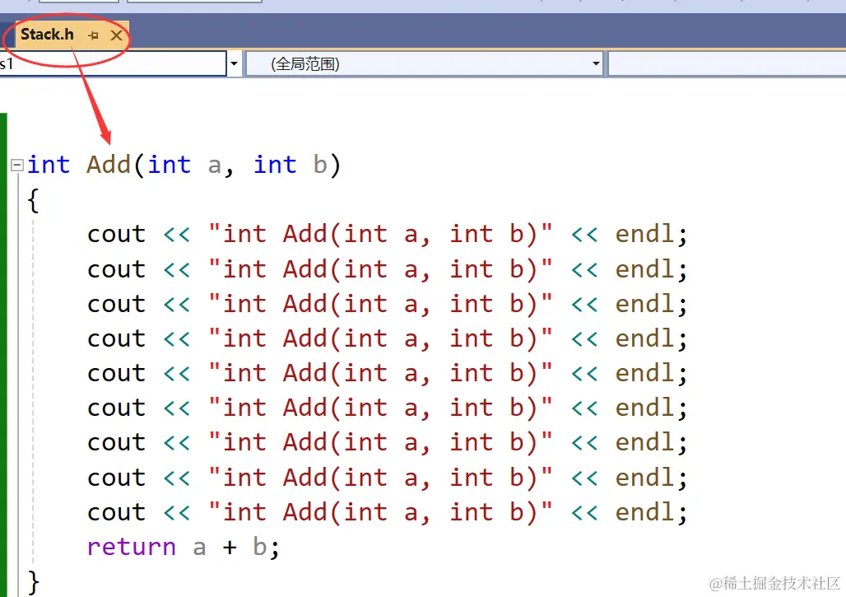Click parameter b in function signature

tap(320, 164)
